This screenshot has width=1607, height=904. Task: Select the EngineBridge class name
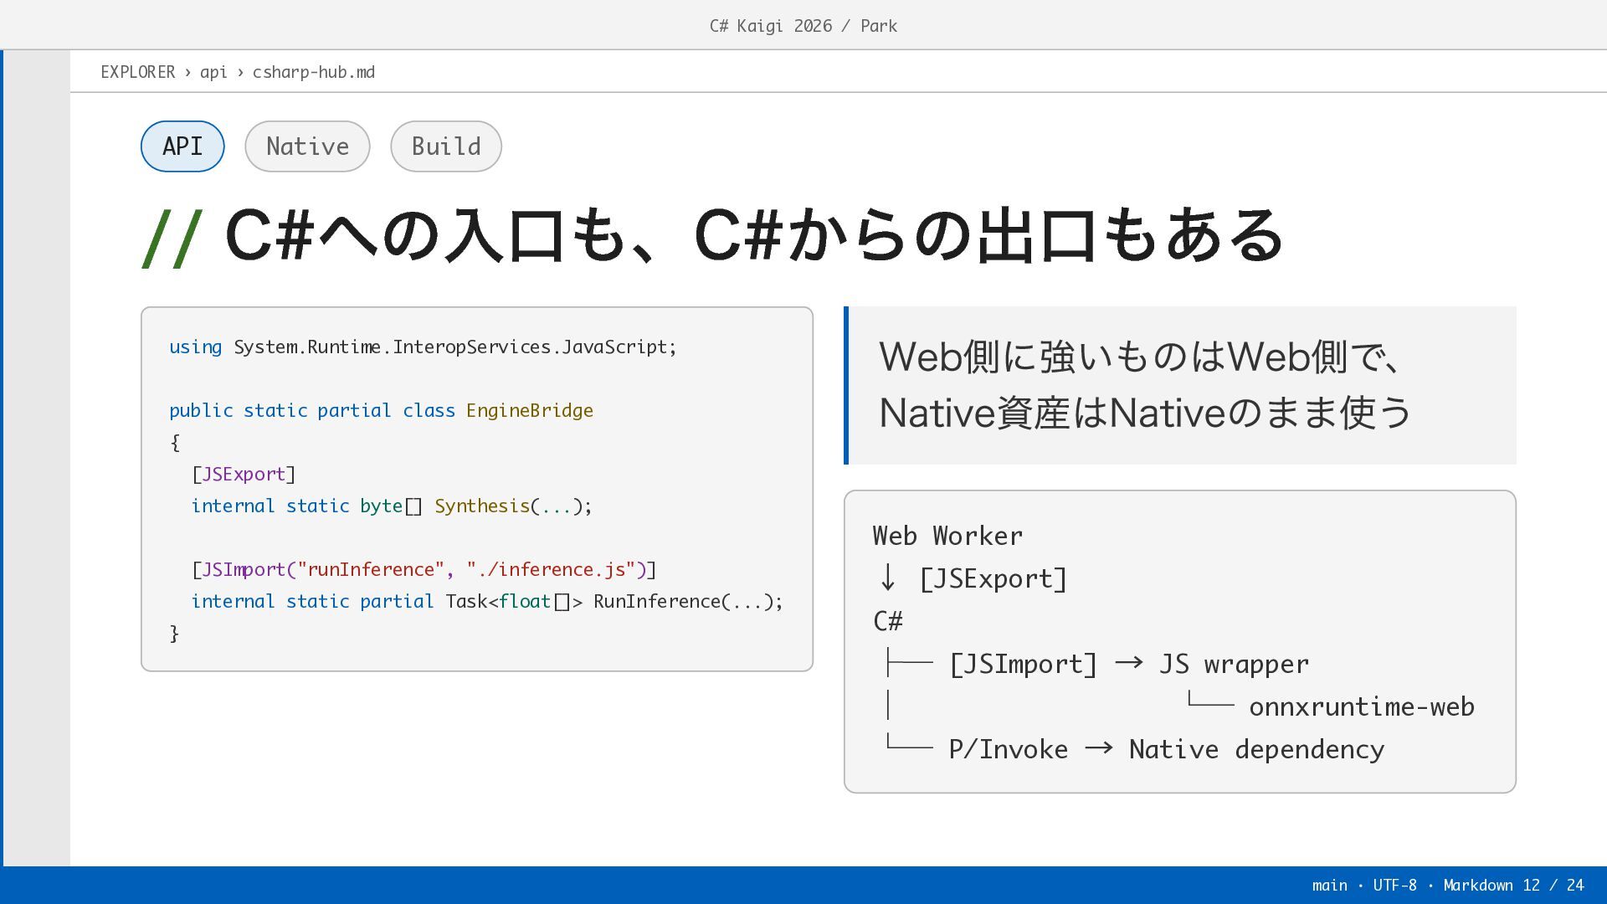click(530, 411)
